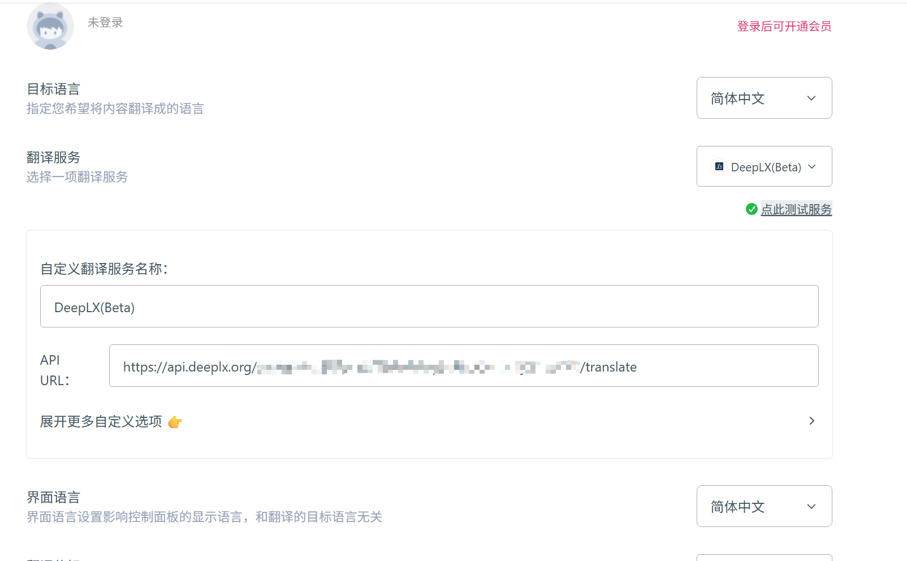Click the 点此测试服务 link
This screenshot has width=907, height=561.
point(796,209)
